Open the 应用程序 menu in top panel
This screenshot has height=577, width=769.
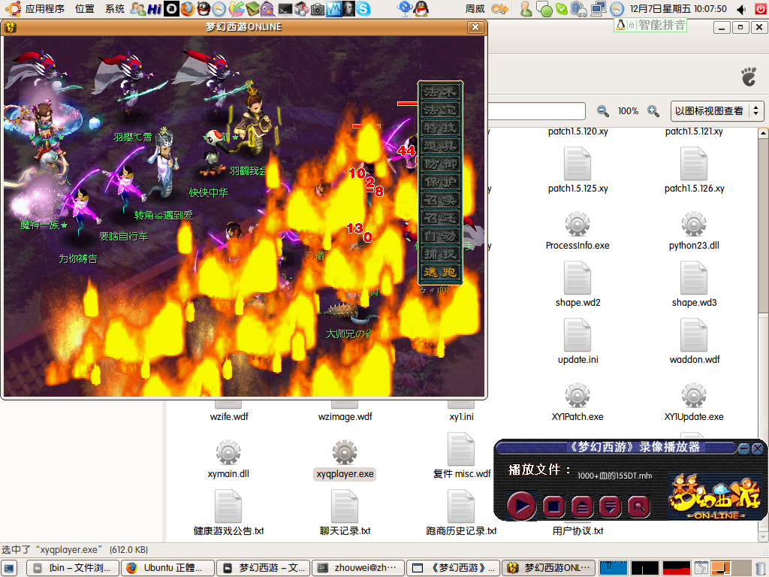tap(44, 8)
